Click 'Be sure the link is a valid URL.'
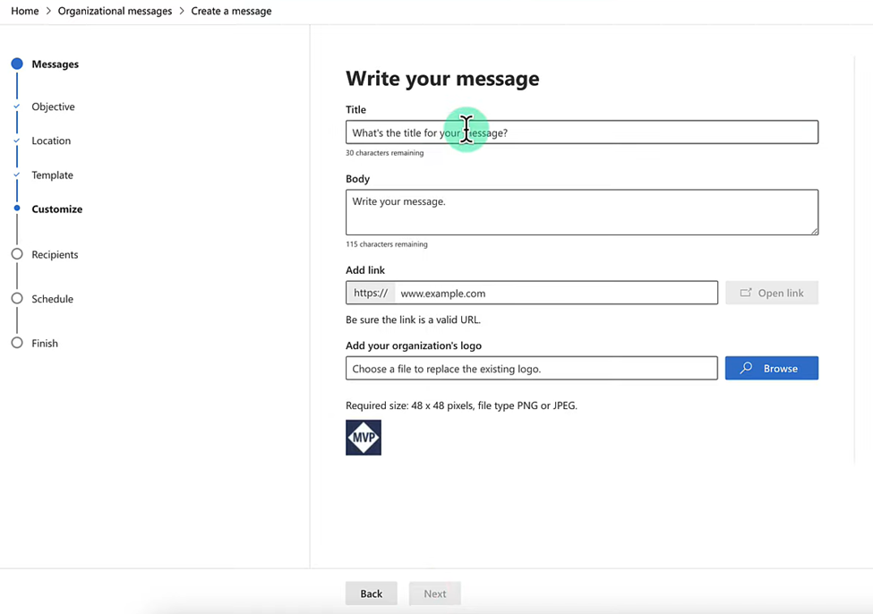The image size is (873, 614). pos(413,320)
